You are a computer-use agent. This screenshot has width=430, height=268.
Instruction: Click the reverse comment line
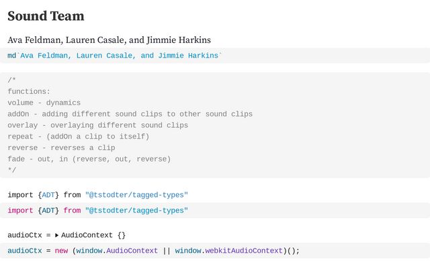(x=61, y=147)
